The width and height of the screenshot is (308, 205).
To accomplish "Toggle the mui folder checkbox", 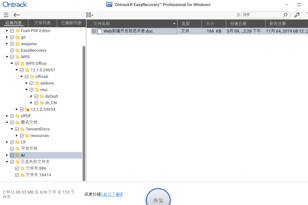I will (31, 90).
